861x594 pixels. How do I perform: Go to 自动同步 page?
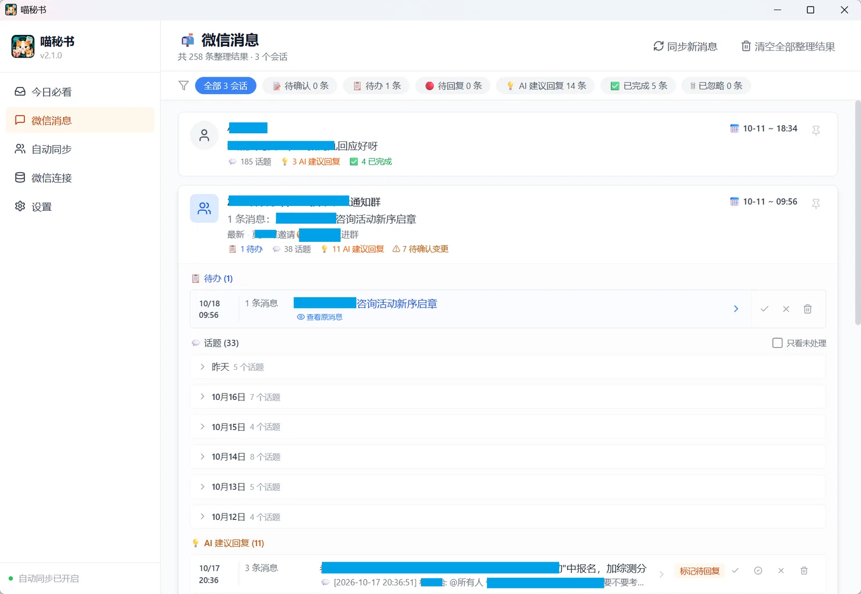click(80, 149)
